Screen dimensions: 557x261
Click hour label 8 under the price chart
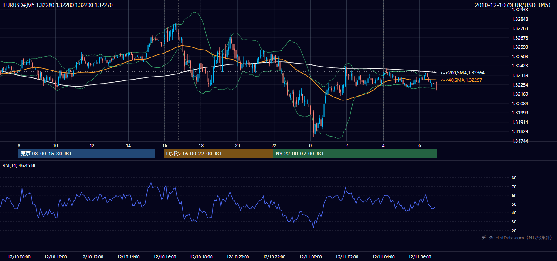point(19,145)
